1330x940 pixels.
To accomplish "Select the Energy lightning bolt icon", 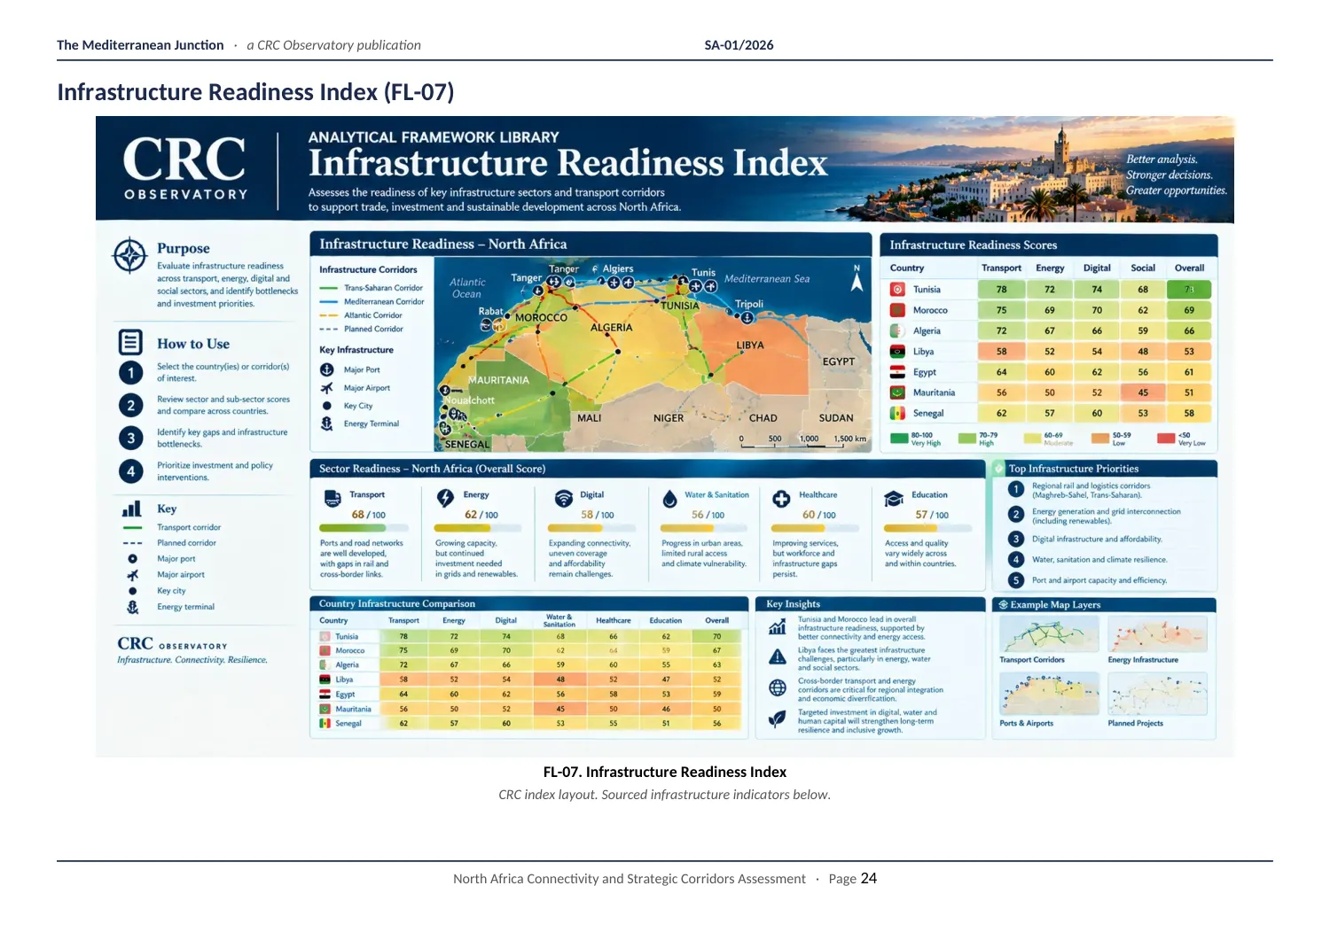I will (x=445, y=498).
